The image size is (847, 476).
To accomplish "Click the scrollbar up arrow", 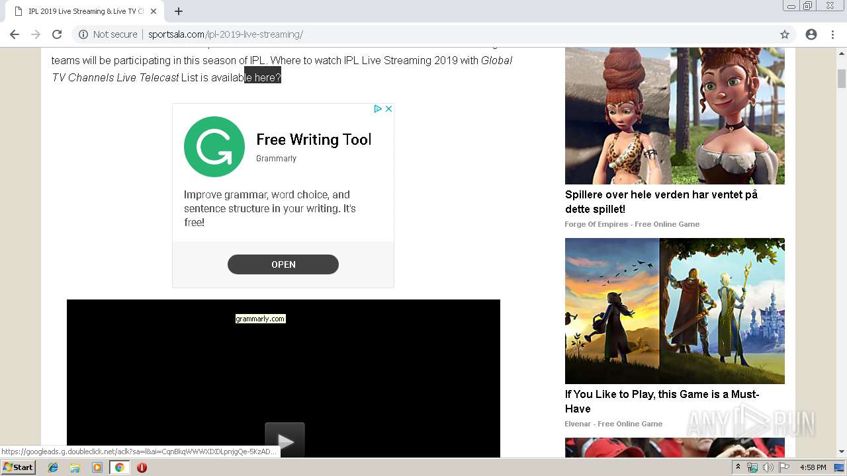I will 842,53.
